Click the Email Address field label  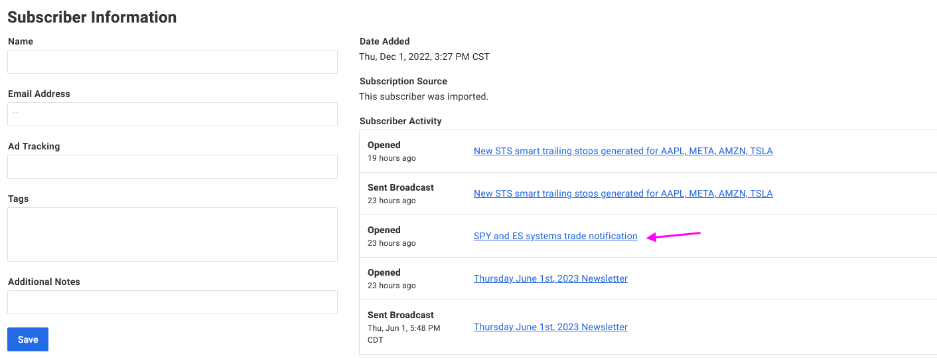(39, 94)
